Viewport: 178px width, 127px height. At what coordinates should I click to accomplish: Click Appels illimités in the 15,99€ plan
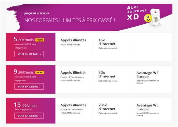pyautogui.click(x=73, y=105)
